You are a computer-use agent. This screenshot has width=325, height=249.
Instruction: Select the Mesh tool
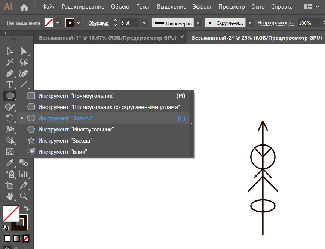(10, 152)
